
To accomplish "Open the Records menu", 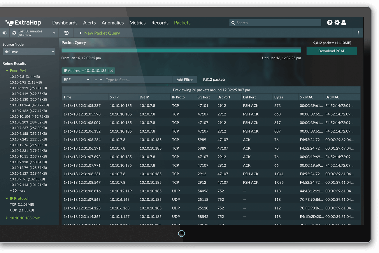I will (x=160, y=23).
